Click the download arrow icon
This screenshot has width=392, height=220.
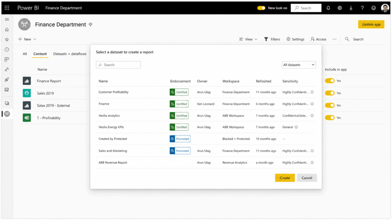351,8
